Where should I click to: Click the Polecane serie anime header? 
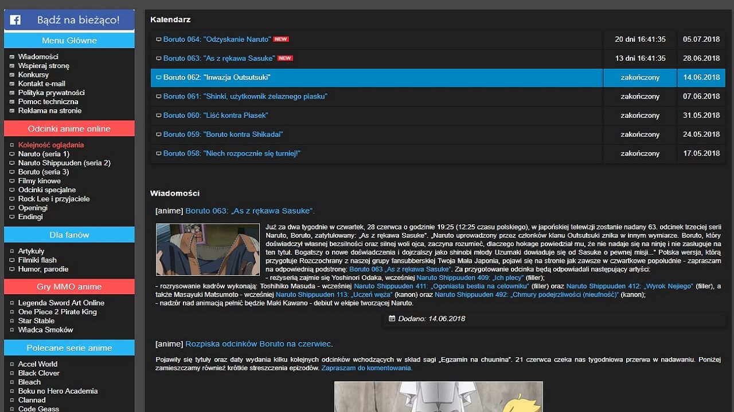(x=69, y=348)
